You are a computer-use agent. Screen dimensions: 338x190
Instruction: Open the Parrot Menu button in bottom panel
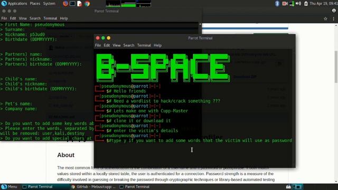pos(9,187)
